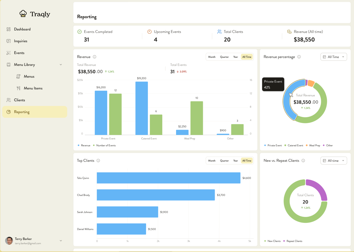
Task: Switch Revenue chart to Month view
Action: (212, 57)
